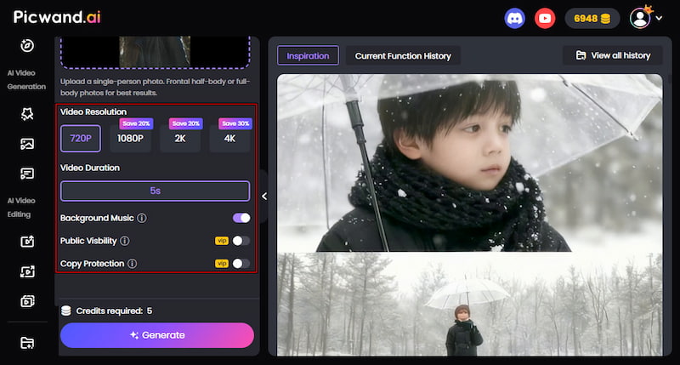Open the video edit pencil icon
The height and width of the screenshot is (365, 680).
[27, 242]
